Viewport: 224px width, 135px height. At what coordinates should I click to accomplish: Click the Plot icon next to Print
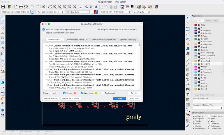(x=26, y=7)
